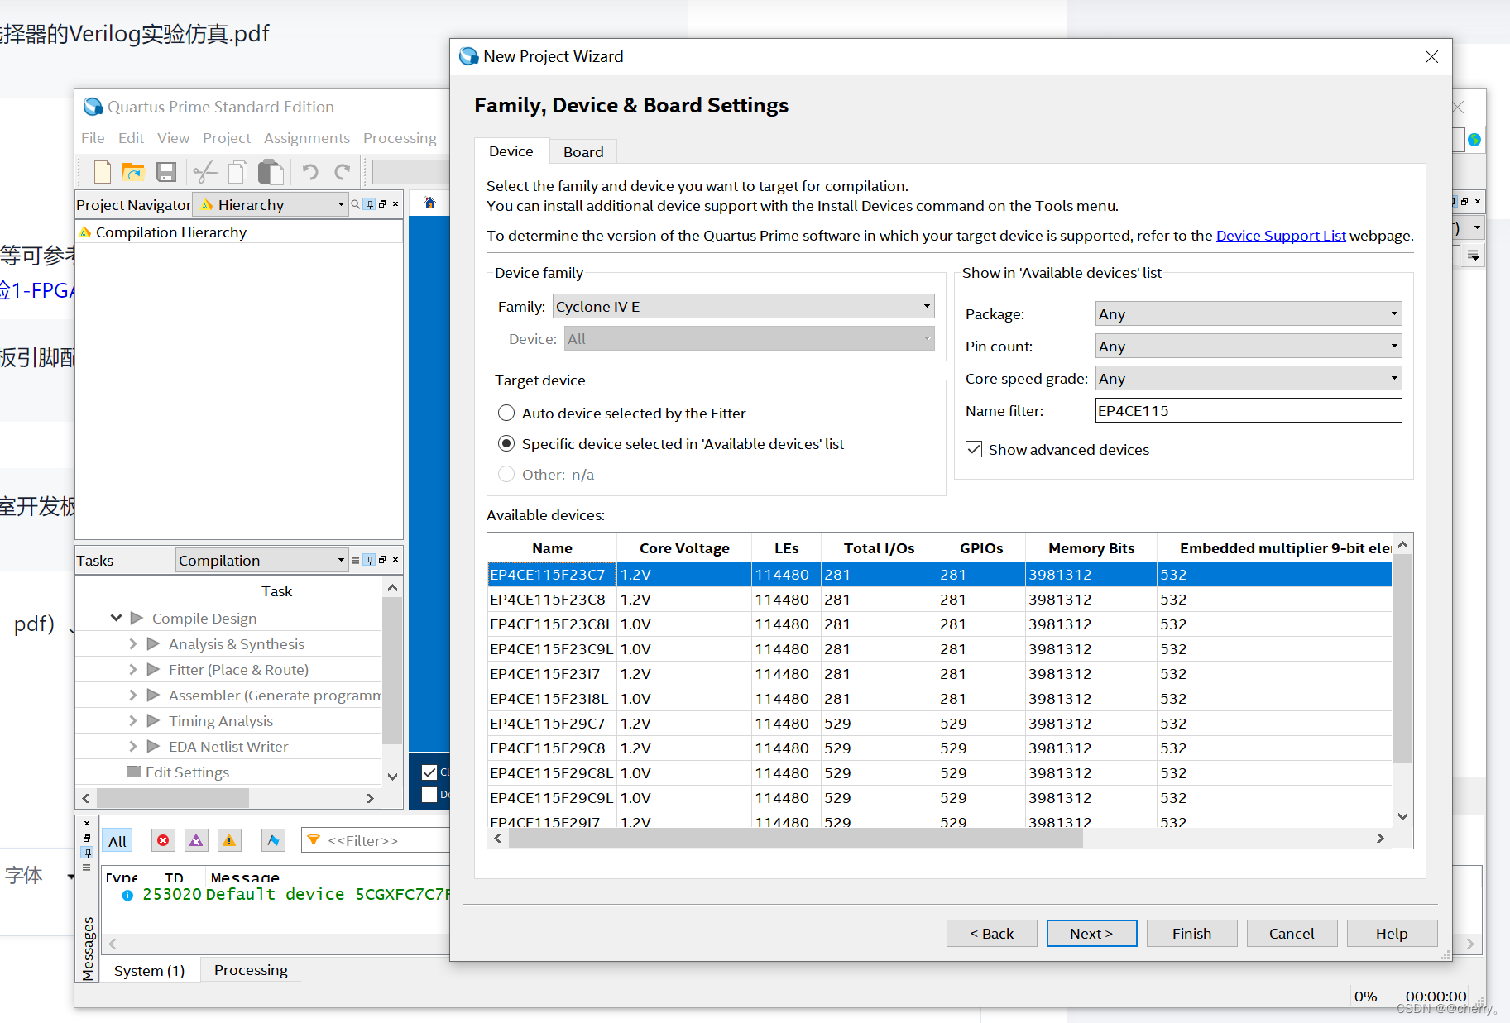Expand the EDA Netlist Writer task
The width and height of the screenshot is (1510, 1023).
132,746
